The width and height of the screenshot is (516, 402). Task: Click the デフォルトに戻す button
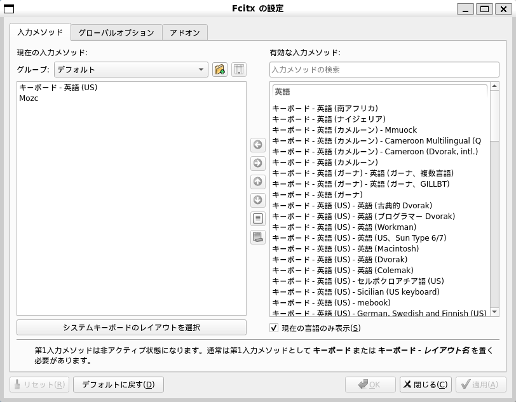118,384
